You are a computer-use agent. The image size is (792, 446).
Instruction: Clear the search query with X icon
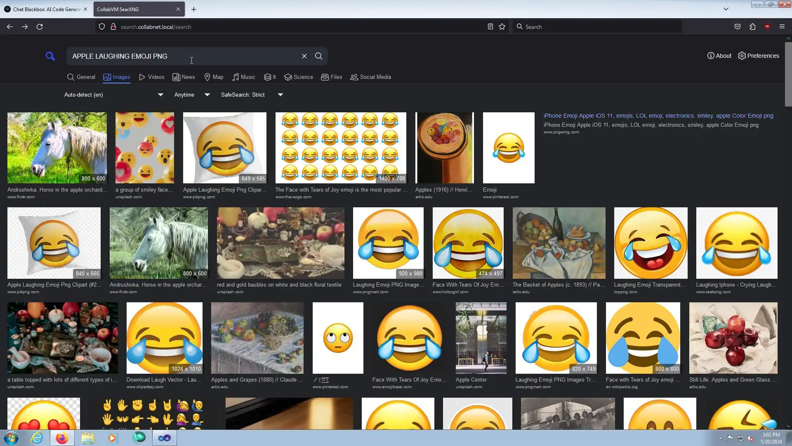pyautogui.click(x=304, y=56)
